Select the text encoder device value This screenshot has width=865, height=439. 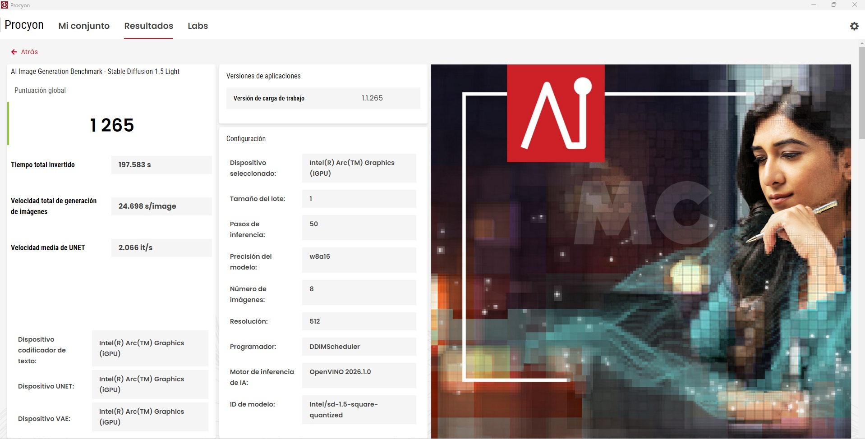click(150, 348)
